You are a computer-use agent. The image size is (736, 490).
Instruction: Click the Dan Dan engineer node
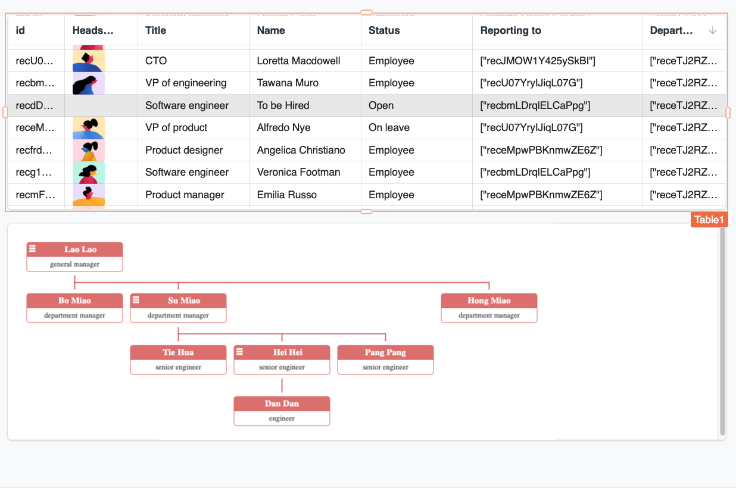click(282, 411)
